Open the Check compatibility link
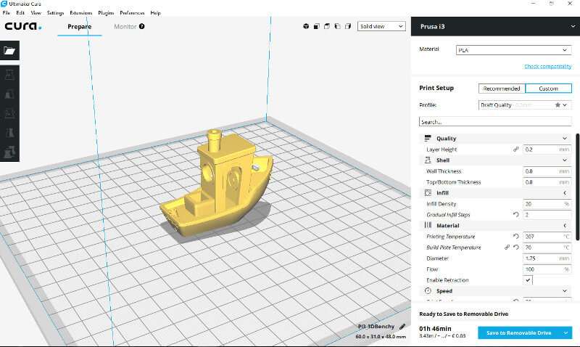The width and height of the screenshot is (580, 347). [547, 67]
